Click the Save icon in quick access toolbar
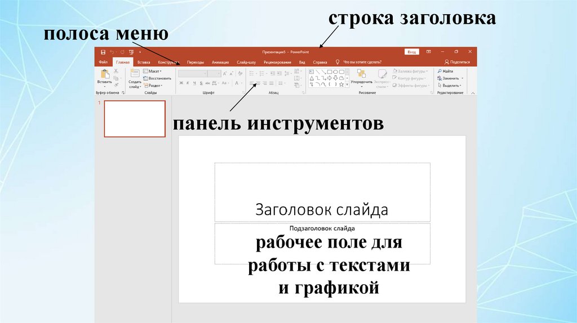The height and width of the screenshot is (323, 577). pyautogui.click(x=103, y=52)
